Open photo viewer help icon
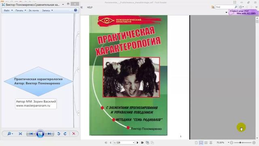 point(76,10)
